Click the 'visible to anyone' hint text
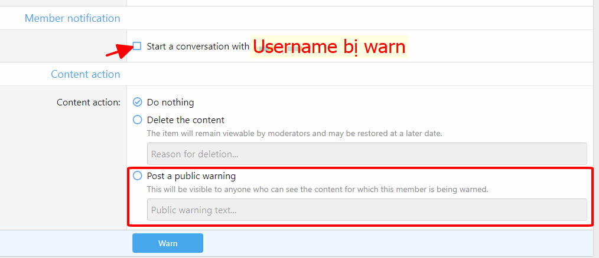The width and height of the screenshot is (599, 258). pyautogui.click(x=317, y=190)
